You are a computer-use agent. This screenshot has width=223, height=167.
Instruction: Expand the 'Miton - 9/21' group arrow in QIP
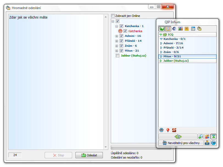pos(161,56)
